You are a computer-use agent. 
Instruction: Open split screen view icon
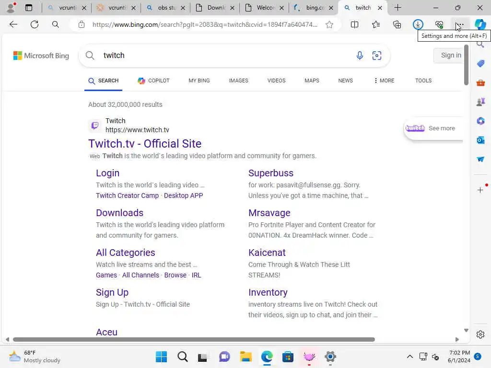[354, 24]
